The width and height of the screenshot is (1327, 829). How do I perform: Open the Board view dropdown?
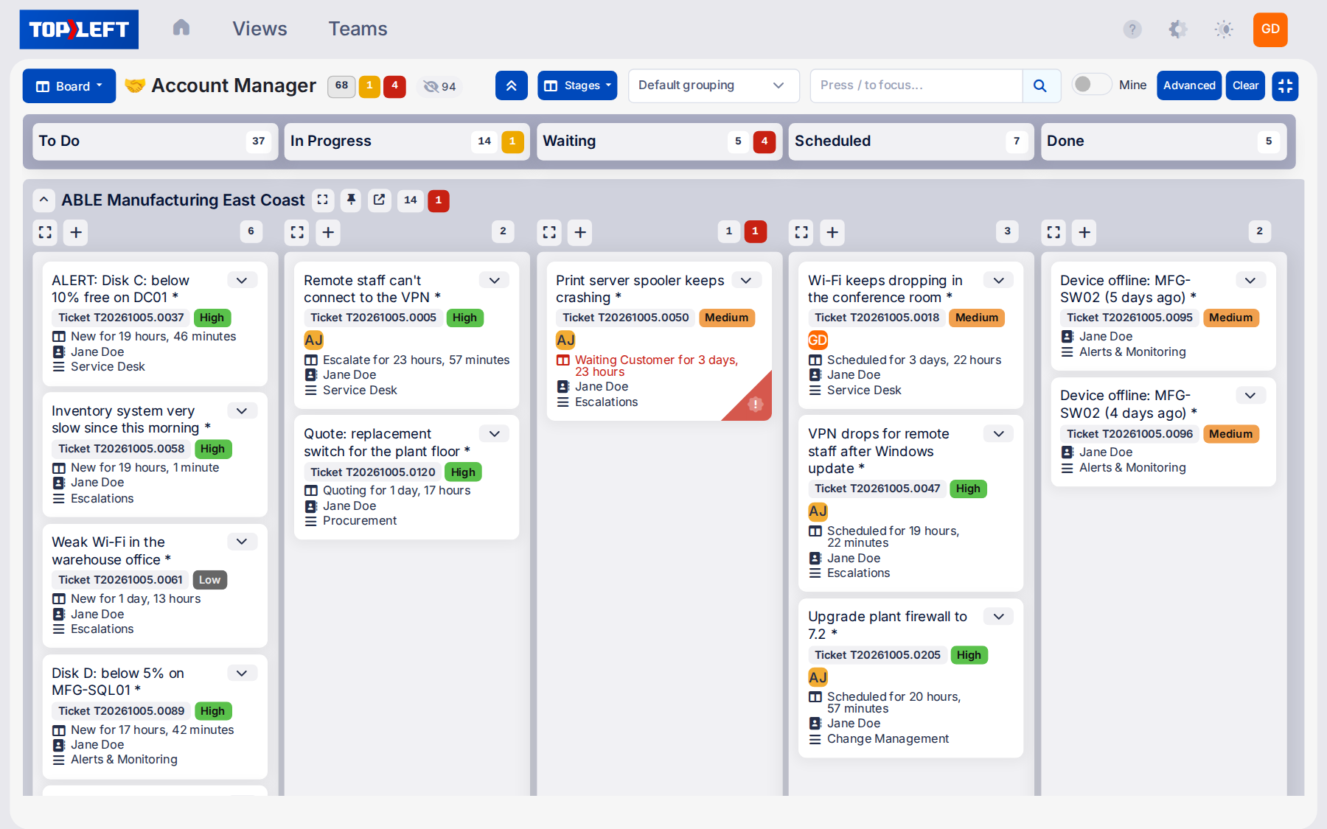(x=69, y=86)
